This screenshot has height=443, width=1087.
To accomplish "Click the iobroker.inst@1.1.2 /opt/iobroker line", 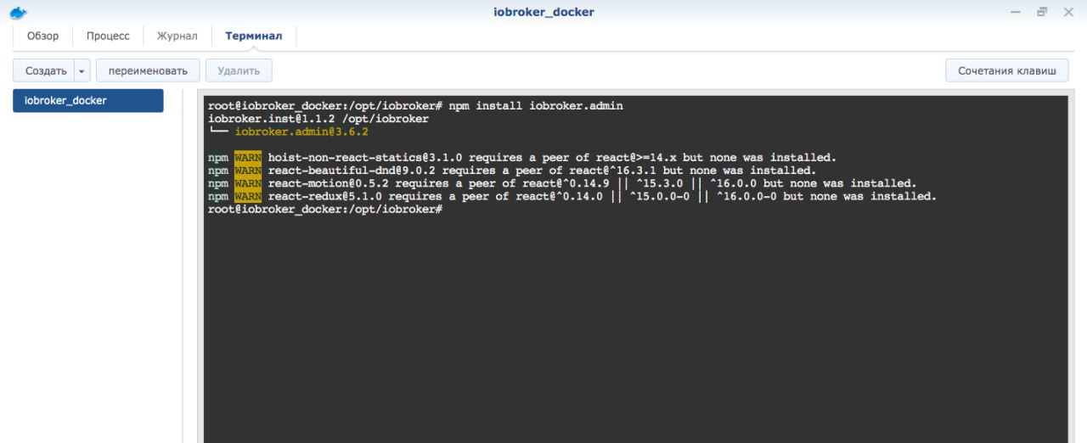I will 318,119.
